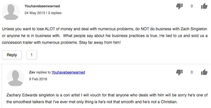The image size is (211, 108).
Task: Select the bold Youhavebeenwarned author name
Action: pos(42,6)
